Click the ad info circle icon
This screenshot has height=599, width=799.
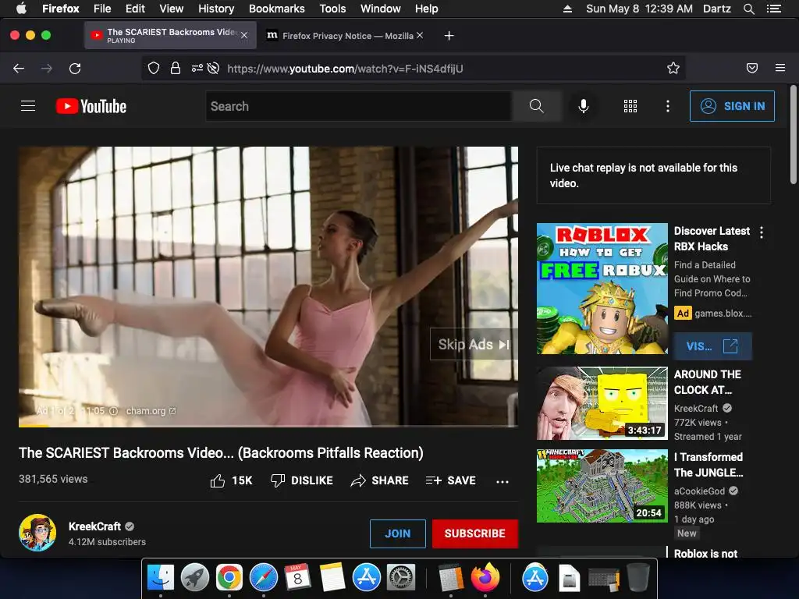pyautogui.click(x=114, y=411)
